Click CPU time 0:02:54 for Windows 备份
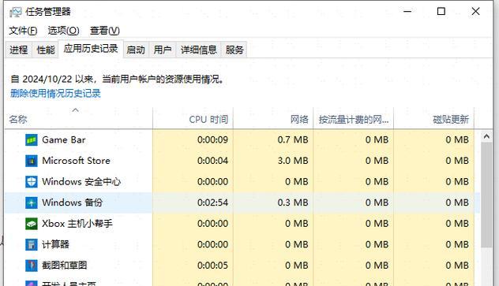Image resolution: width=499 pixels, height=286 pixels. pos(212,202)
